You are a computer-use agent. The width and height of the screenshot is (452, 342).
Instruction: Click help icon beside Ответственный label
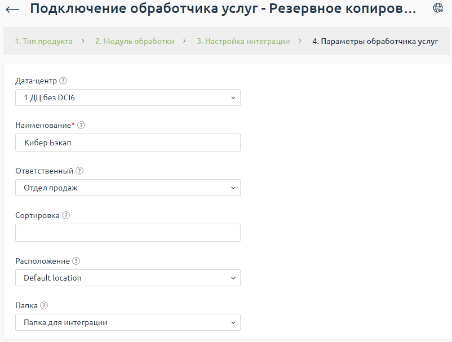(79, 171)
